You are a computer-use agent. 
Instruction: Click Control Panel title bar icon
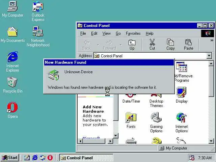pos(80,26)
